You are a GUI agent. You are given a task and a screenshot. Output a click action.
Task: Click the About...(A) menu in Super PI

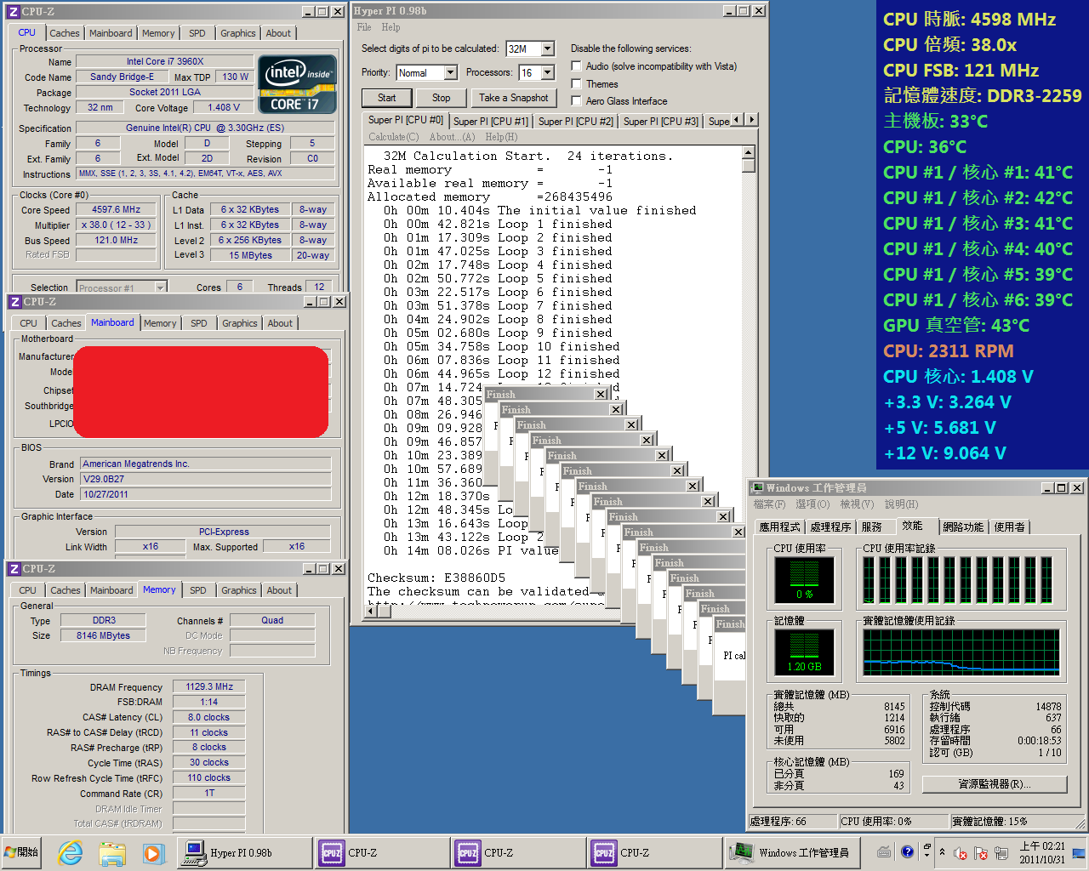tap(452, 137)
